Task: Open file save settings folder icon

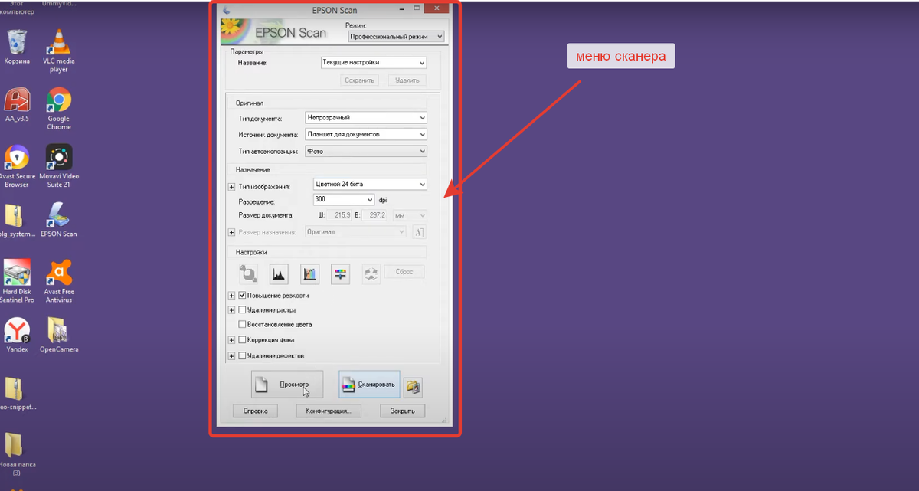Action: point(414,387)
